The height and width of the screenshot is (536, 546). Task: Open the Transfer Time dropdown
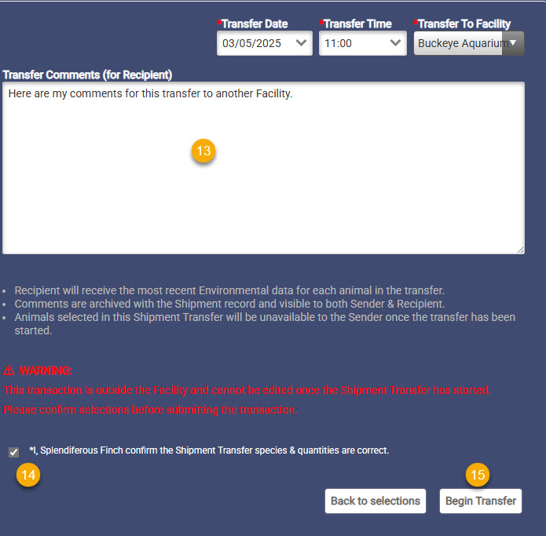(x=362, y=43)
